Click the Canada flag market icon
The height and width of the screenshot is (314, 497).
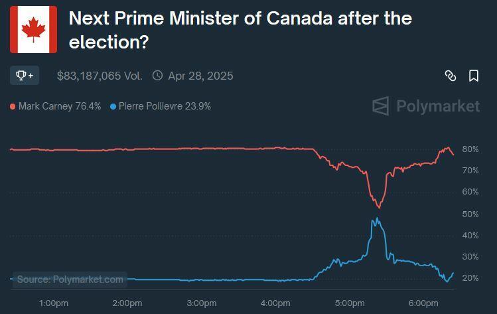(33, 29)
